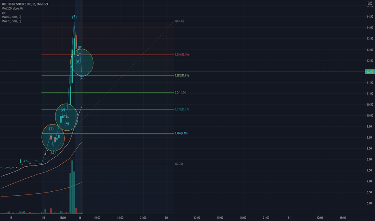Click the 7.00 price axis label
Image resolution: width=375 pixels, height=221 pixels.
(x=370, y=181)
